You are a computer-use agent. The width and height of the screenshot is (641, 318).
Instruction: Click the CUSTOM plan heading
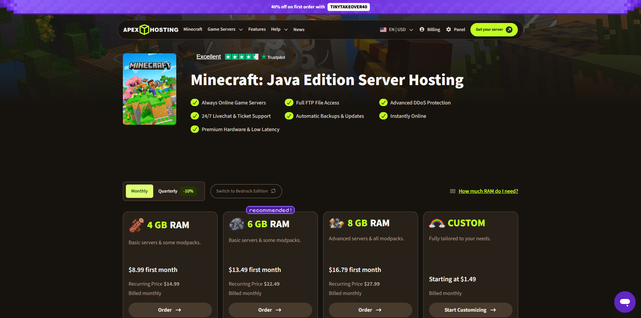point(466,223)
